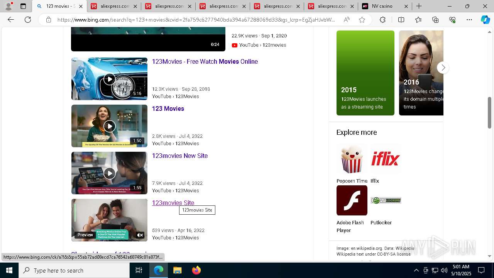Image resolution: width=494 pixels, height=278 pixels.
Task: Open Collections icon in toolbar
Action: click(x=435, y=20)
